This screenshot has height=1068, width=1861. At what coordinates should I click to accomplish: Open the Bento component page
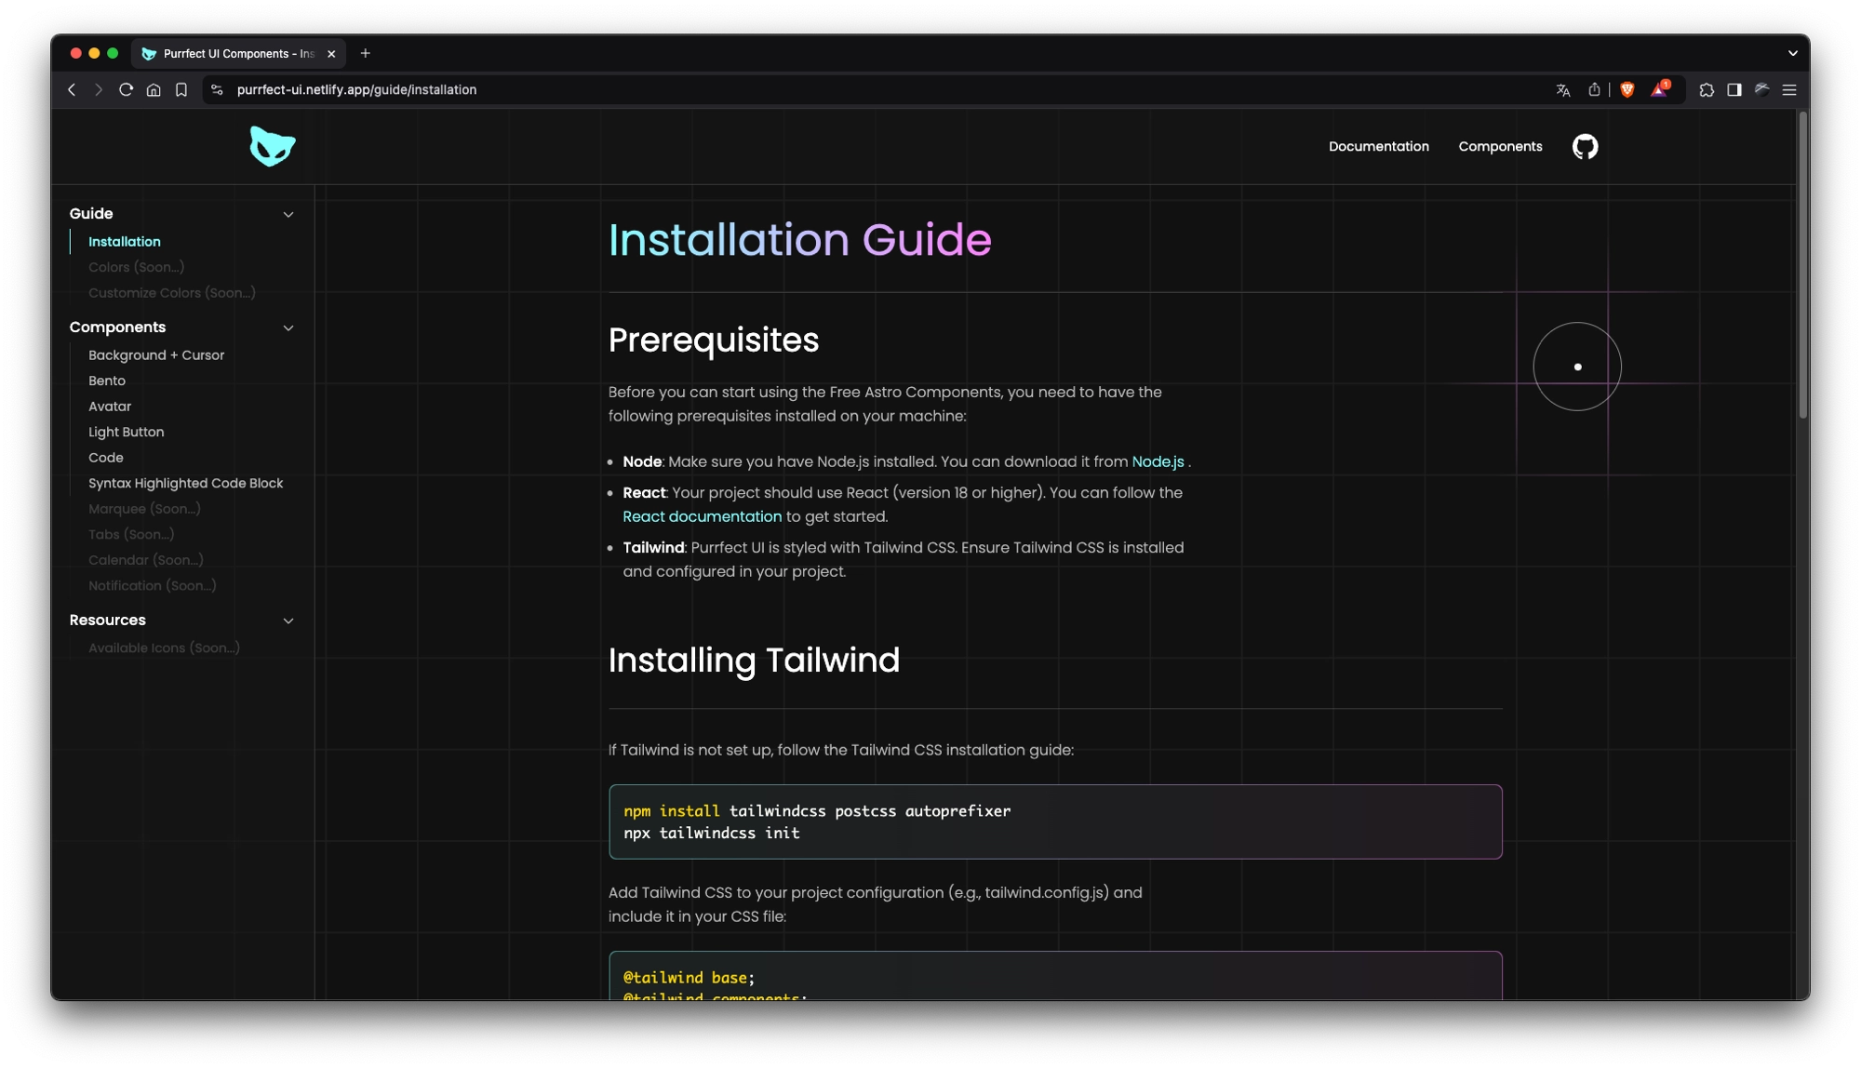(x=107, y=380)
